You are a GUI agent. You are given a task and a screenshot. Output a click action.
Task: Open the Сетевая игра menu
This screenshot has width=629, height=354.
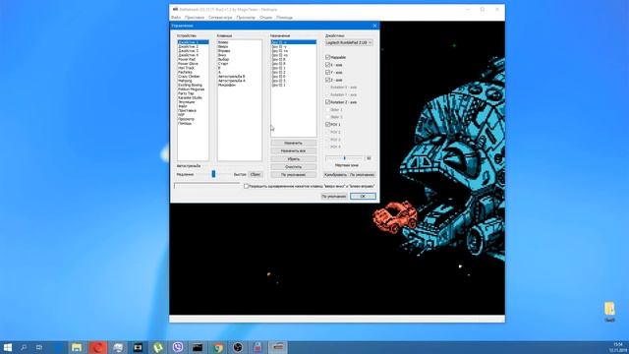coord(220,18)
